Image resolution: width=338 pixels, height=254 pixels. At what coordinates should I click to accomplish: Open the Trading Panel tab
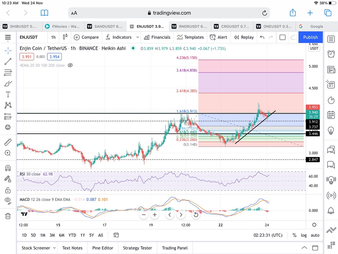(175, 248)
